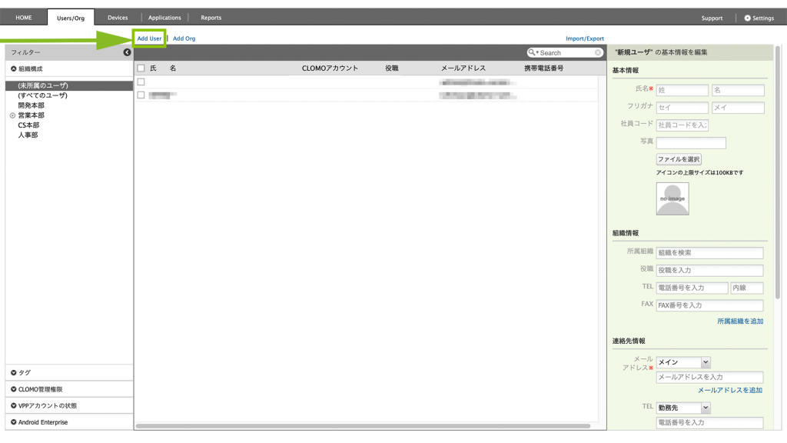
Task: Open the Support menu
Action: (x=712, y=18)
